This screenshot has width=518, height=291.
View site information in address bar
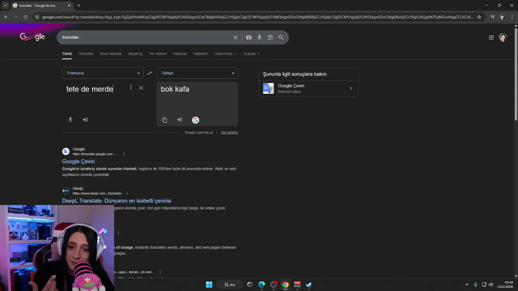point(37,17)
